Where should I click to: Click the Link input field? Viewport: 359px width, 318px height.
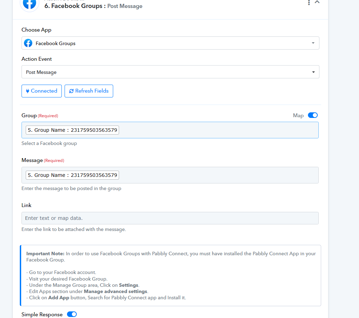pyautogui.click(x=170, y=218)
